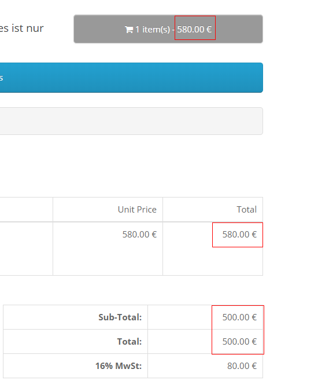This screenshot has height=391, width=318.
Task: Click the summary Total 500.00 € value
Action: [239, 342]
